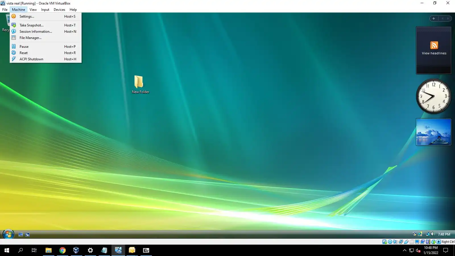This screenshot has height=256, width=455.
Task: Click the display status indicator icon
Action: click(x=417, y=242)
